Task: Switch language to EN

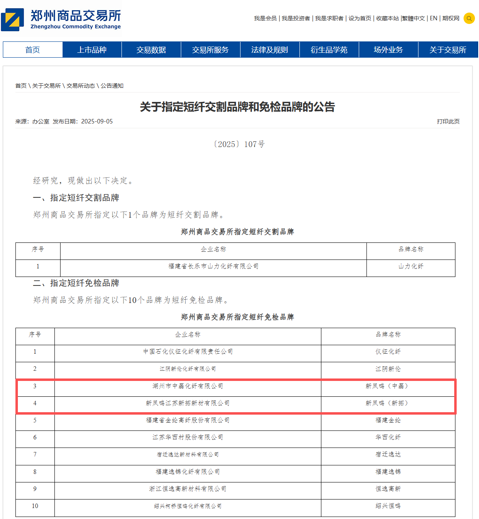Action: click(x=433, y=18)
